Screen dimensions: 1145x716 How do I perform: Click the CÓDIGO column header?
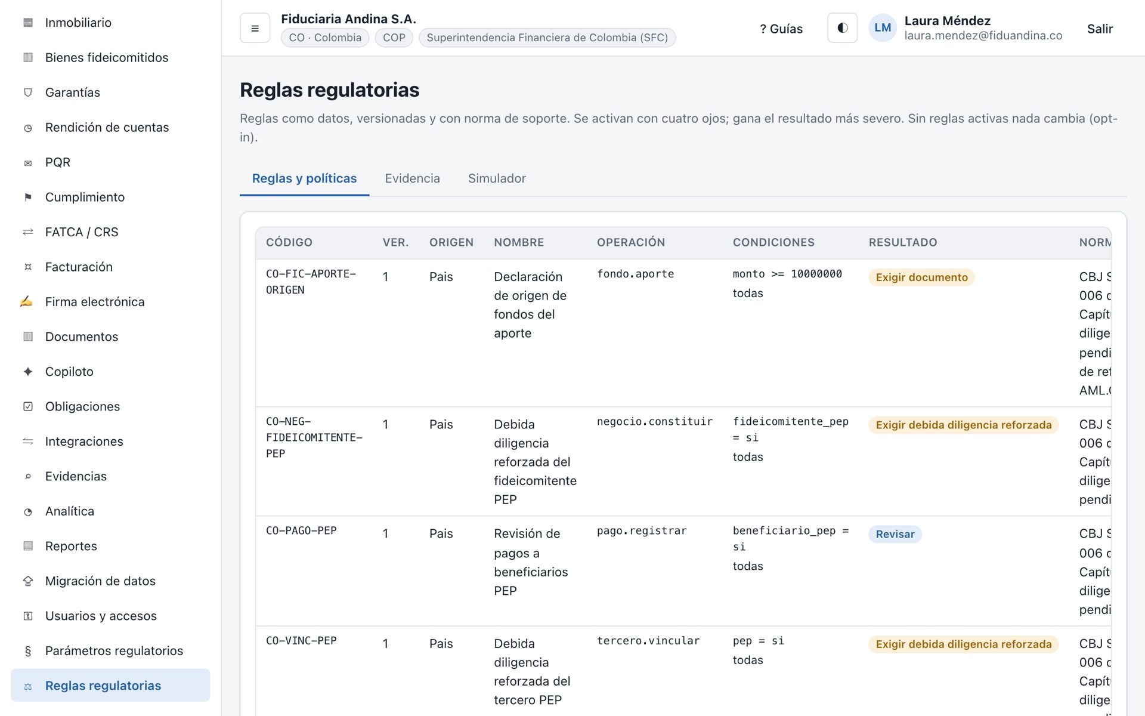(289, 242)
